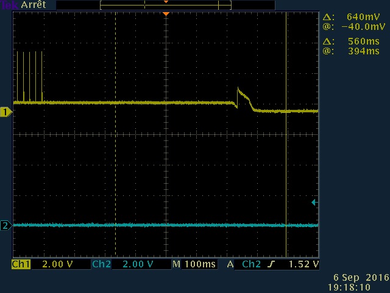Select the Ch2 scale label

coord(101,264)
